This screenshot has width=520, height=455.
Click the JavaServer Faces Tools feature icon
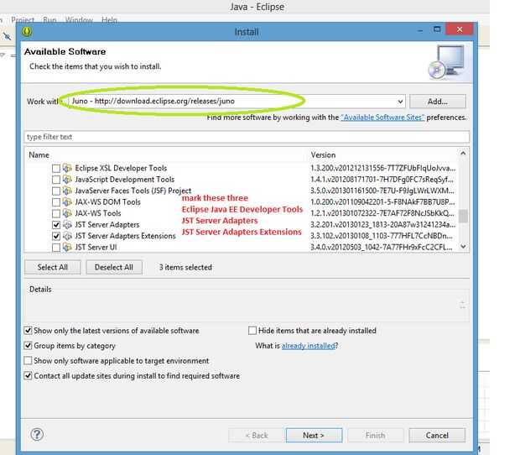pos(67,191)
